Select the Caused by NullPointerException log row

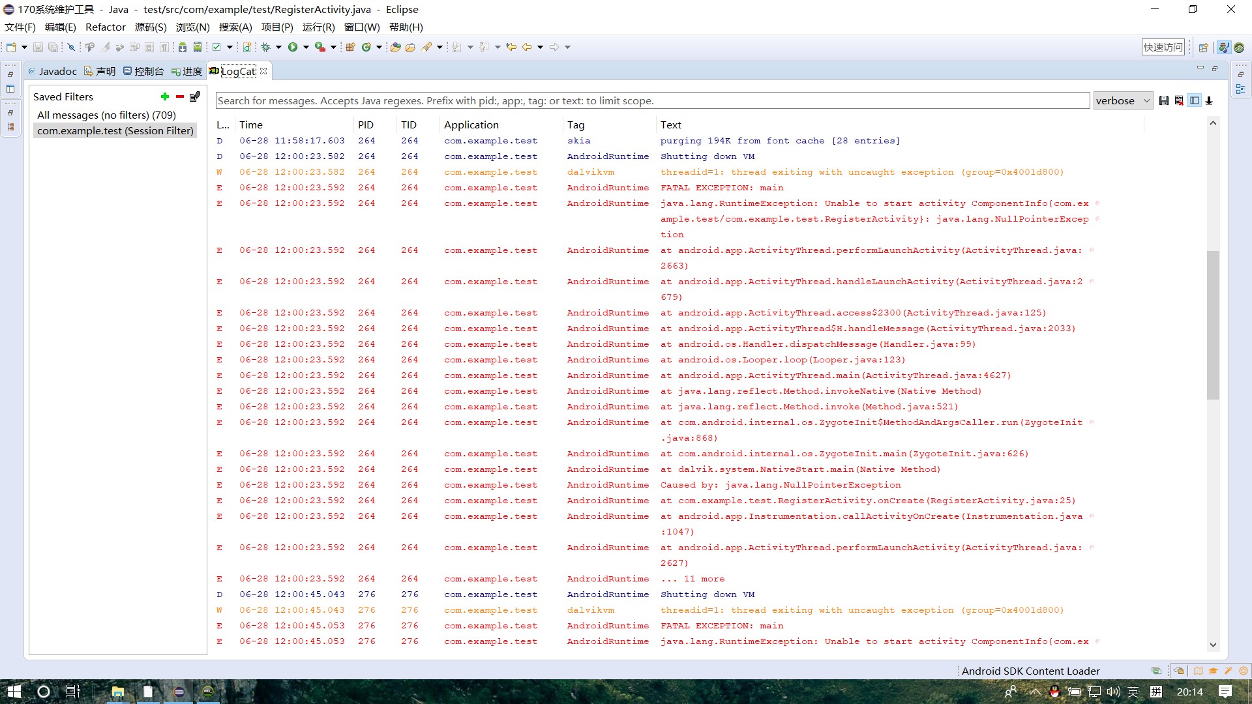(x=678, y=485)
